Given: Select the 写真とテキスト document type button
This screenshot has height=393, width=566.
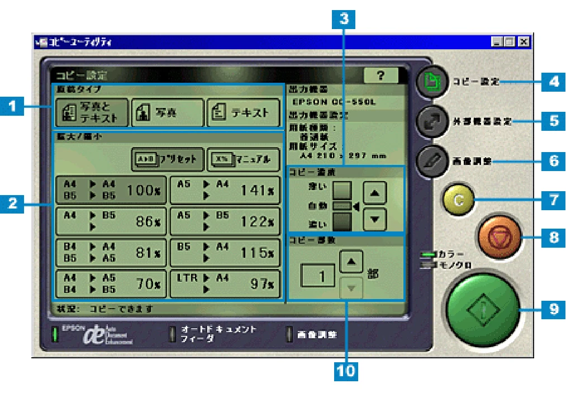Looking at the screenshot, I should [x=92, y=112].
